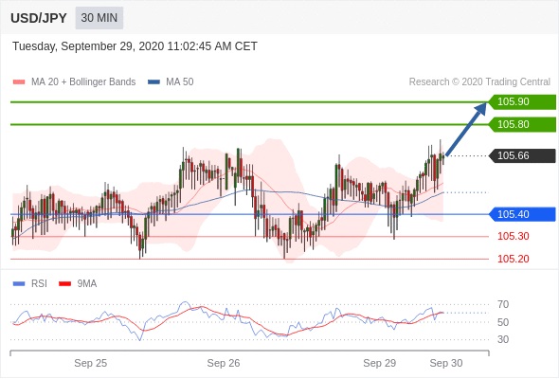Click the red 9MA legend swatch

[x=64, y=284]
